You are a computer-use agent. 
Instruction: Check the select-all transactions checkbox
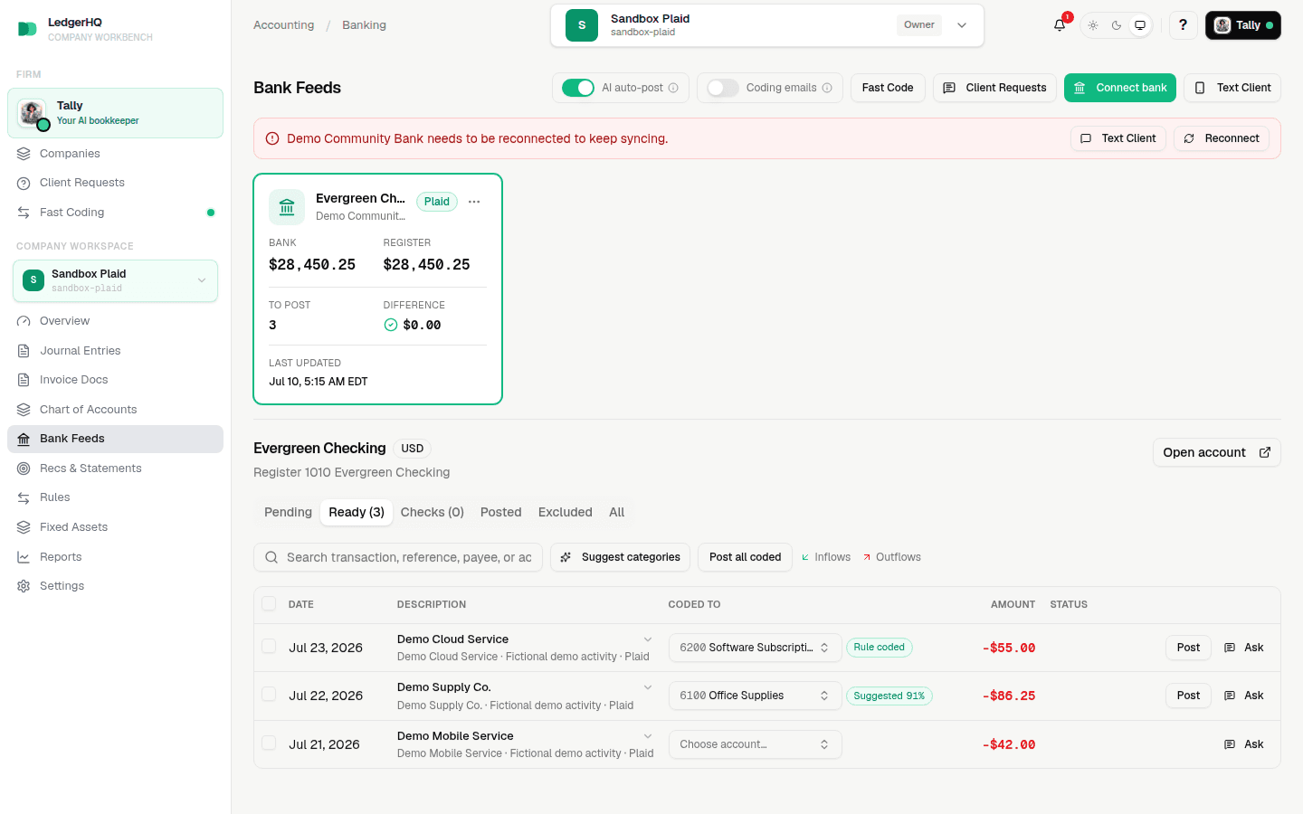pos(269,603)
